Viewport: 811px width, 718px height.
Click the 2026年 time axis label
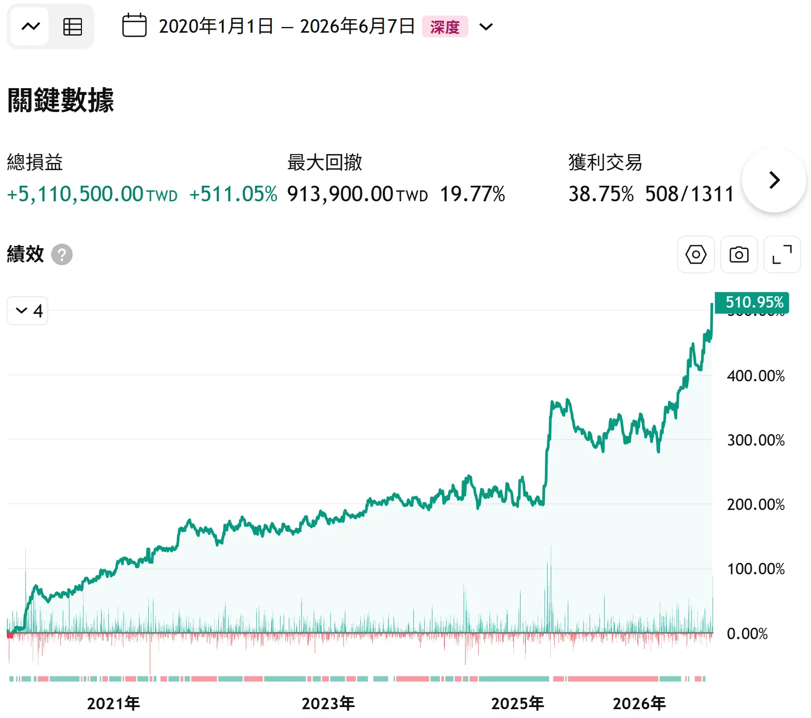(x=639, y=703)
